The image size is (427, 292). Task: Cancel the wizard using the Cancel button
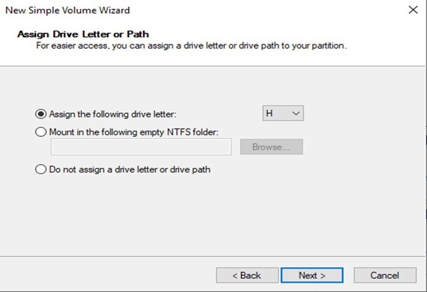[385, 275]
